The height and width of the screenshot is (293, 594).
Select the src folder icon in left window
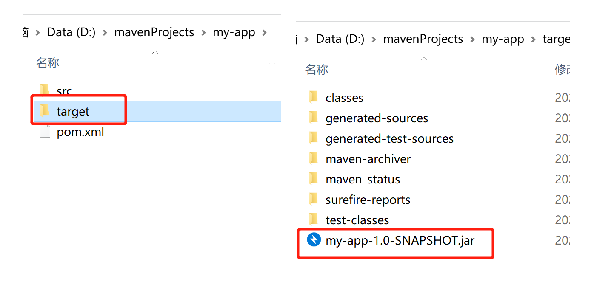click(x=44, y=90)
